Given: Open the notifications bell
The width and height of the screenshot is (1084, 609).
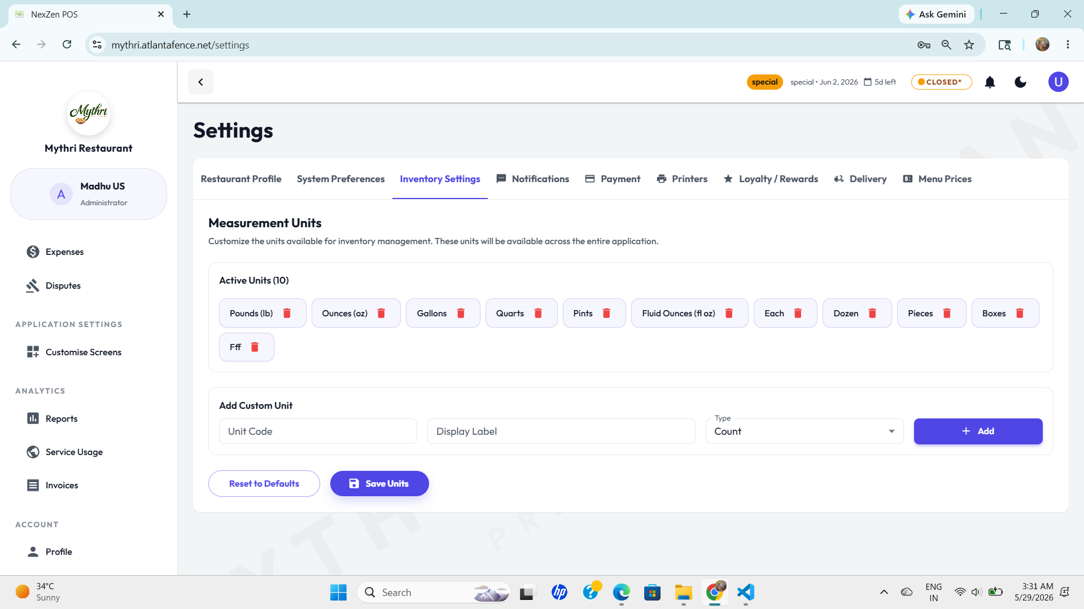Looking at the screenshot, I should click(990, 82).
